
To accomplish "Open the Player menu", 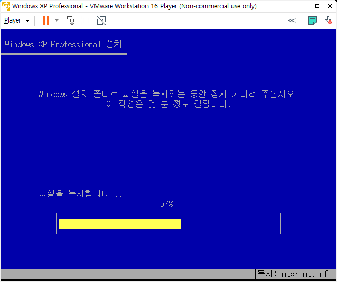I will (17, 20).
